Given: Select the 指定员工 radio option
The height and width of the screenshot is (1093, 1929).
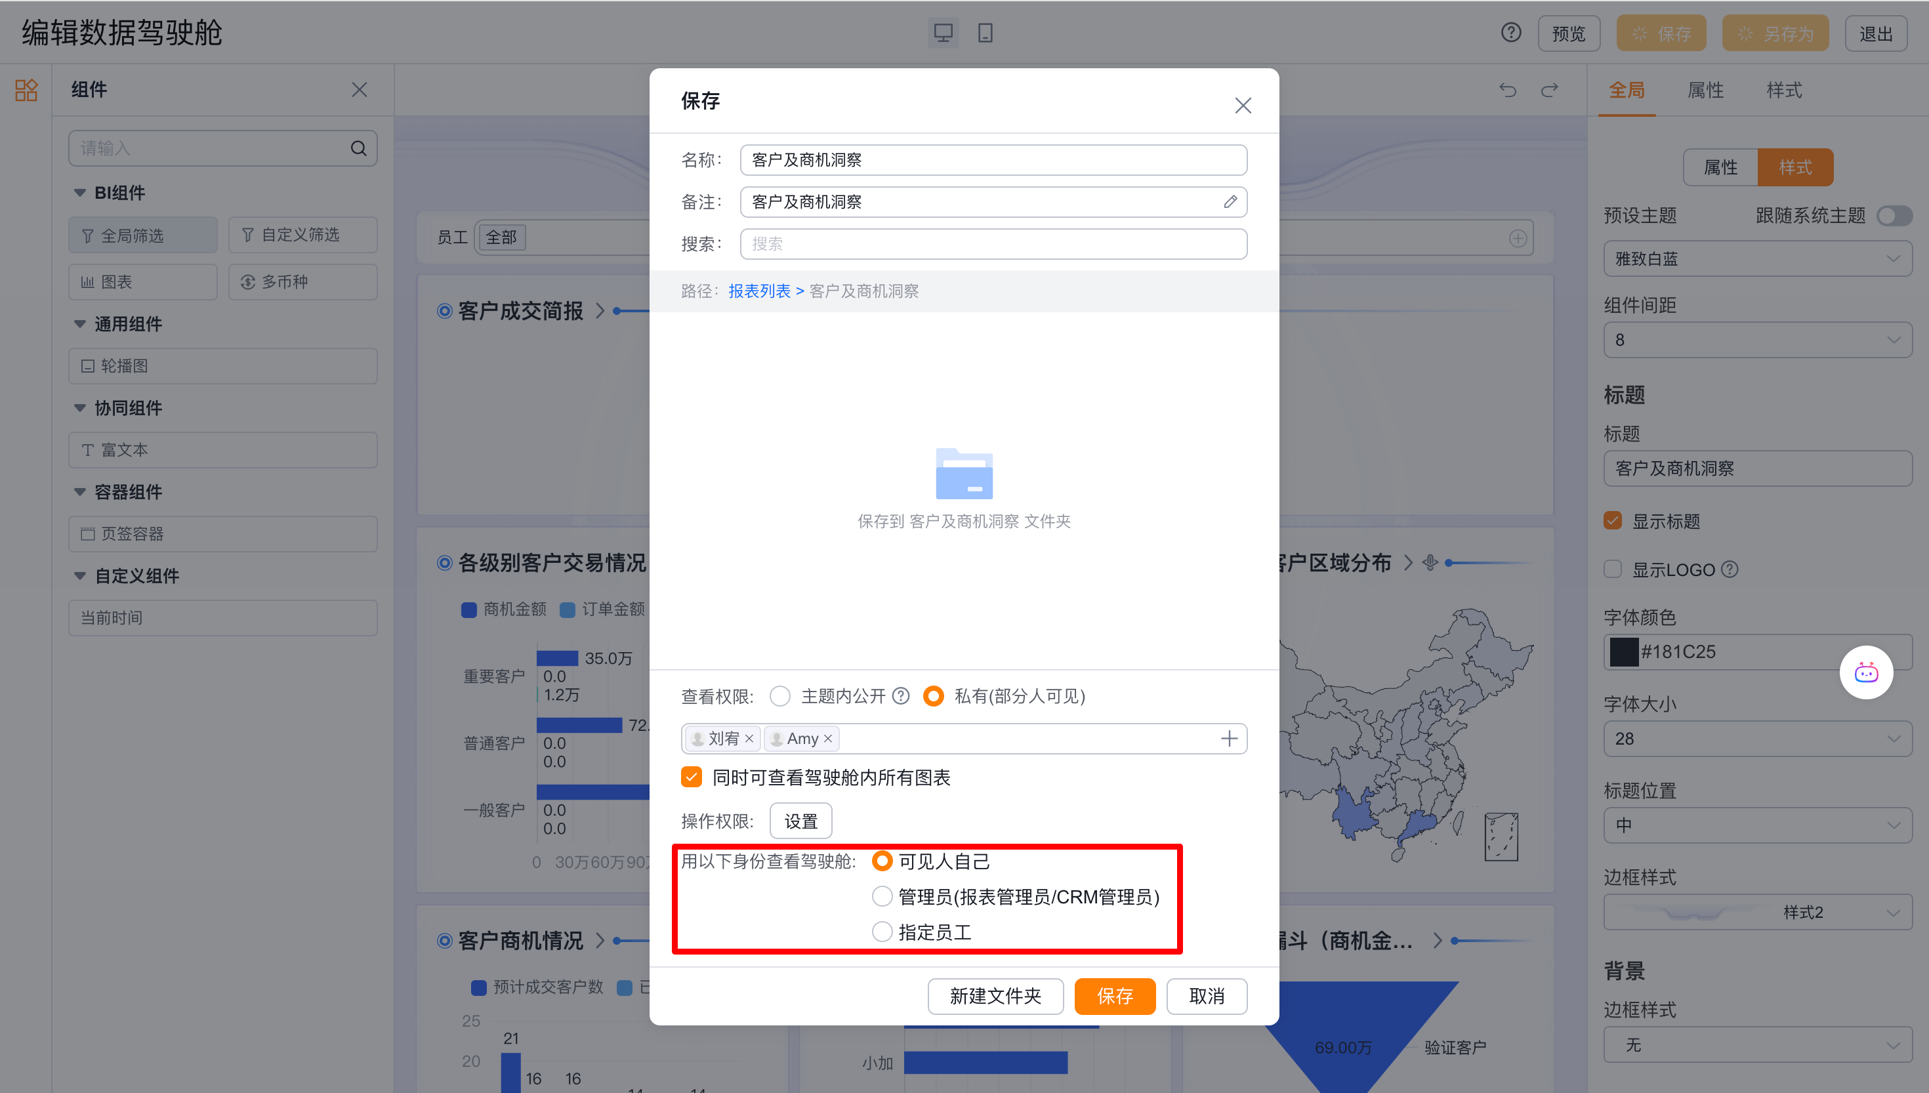Looking at the screenshot, I should point(882,932).
